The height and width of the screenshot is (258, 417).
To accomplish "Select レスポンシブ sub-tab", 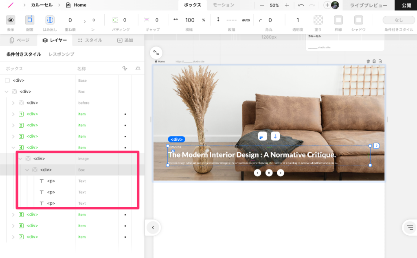I will [61, 54].
